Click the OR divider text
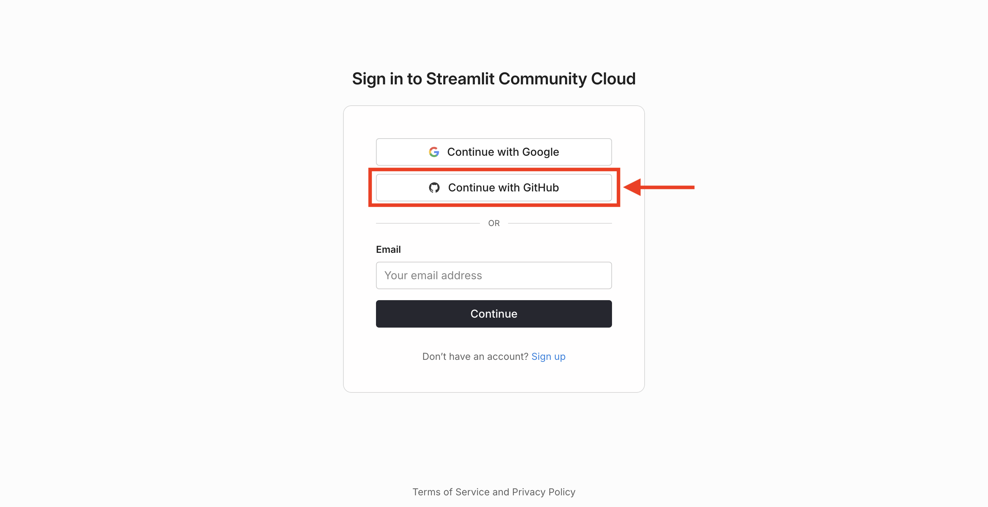 click(x=494, y=223)
